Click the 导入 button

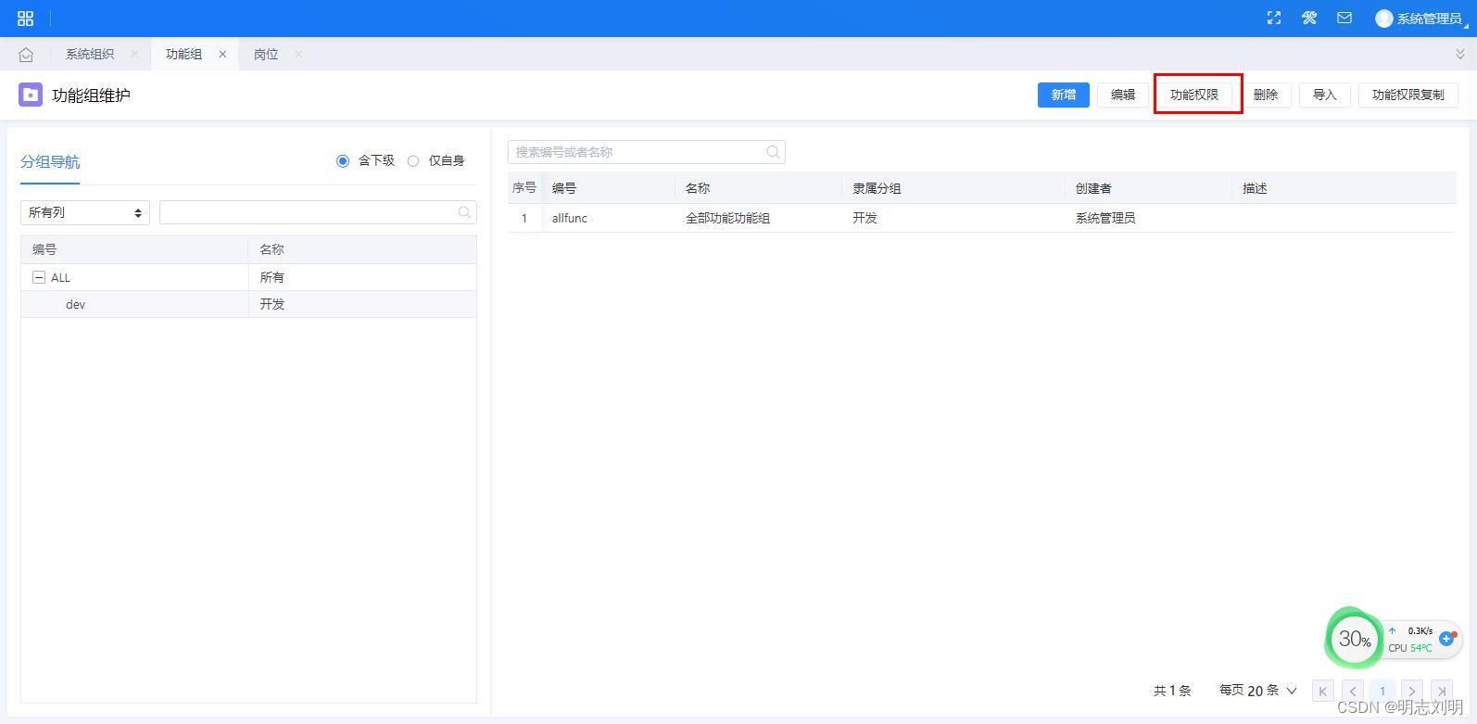coord(1325,95)
